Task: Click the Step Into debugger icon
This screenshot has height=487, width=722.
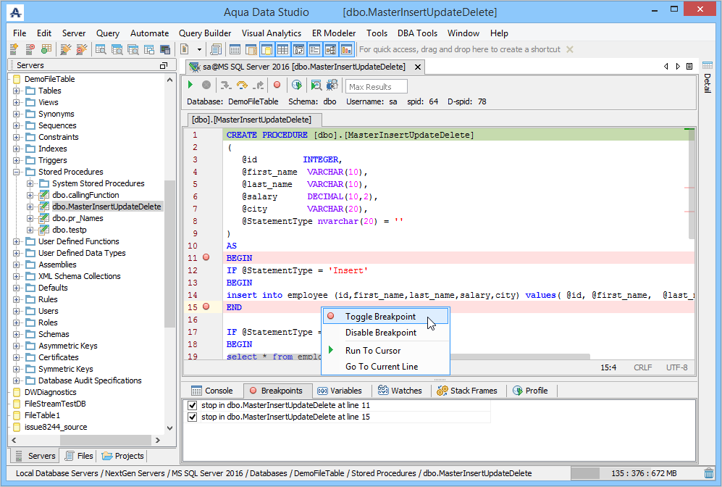Action: point(225,86)
